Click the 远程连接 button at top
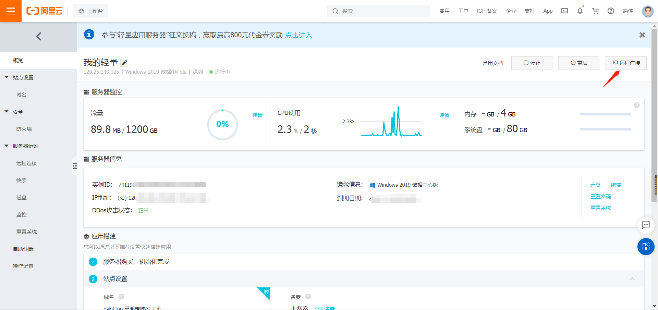 (x=626, y=63)
